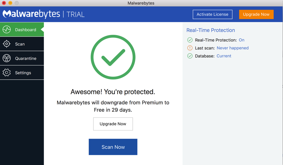This screenshot has height=165, width=283.
Task: Click the orange Upgrade Now button
Action: tap(256, 14)
